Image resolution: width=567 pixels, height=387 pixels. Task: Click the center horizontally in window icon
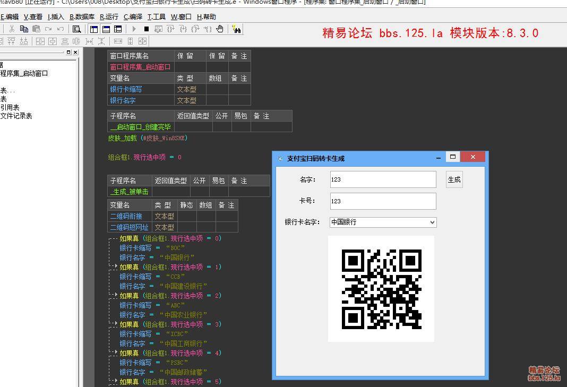tap(40, 41)
